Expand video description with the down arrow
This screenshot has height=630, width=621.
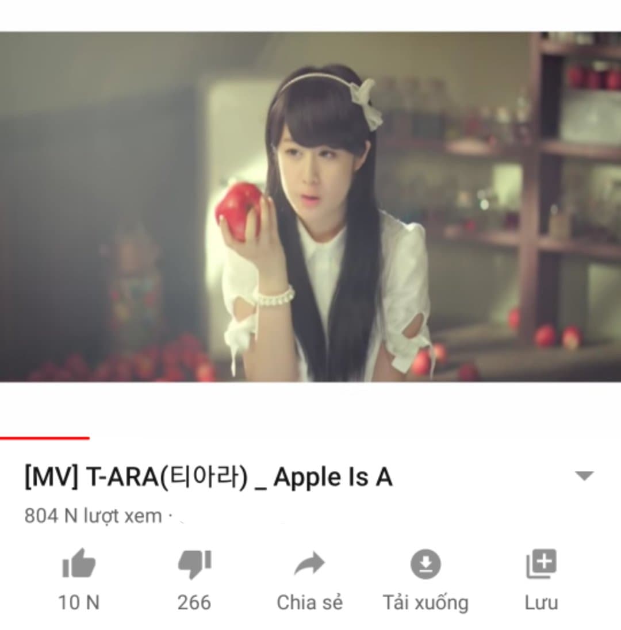(x=584, y=476)
